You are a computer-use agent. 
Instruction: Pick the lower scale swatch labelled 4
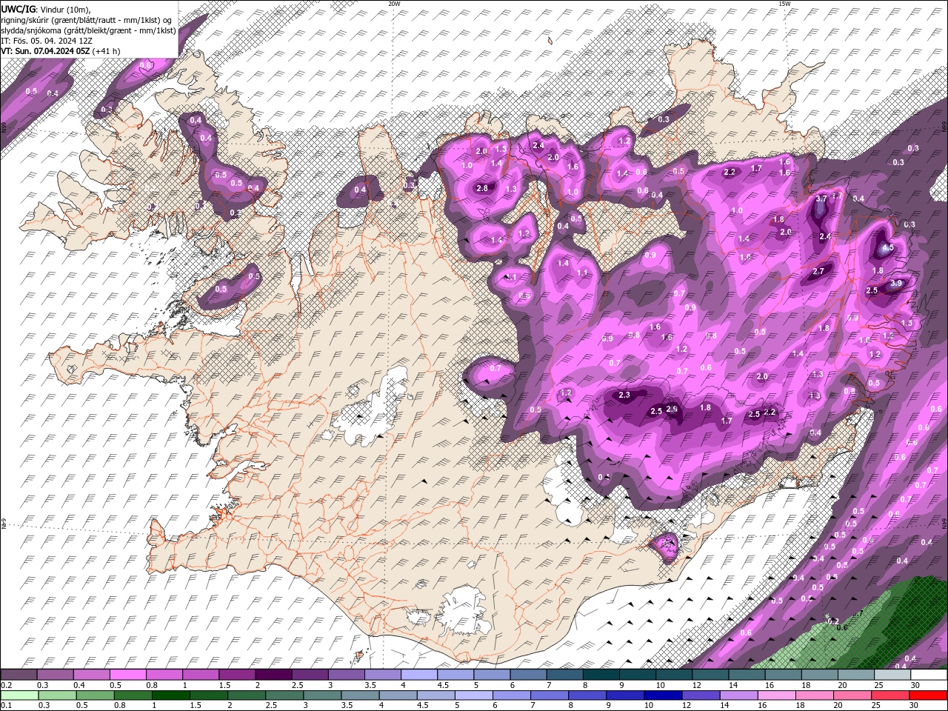tap(398, 695)
